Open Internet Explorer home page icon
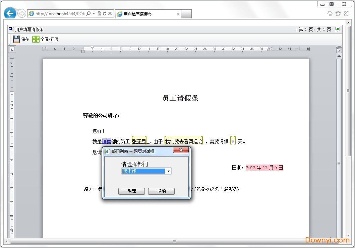Viewport: 355px width, 248px height. click(x=330, y=13)
